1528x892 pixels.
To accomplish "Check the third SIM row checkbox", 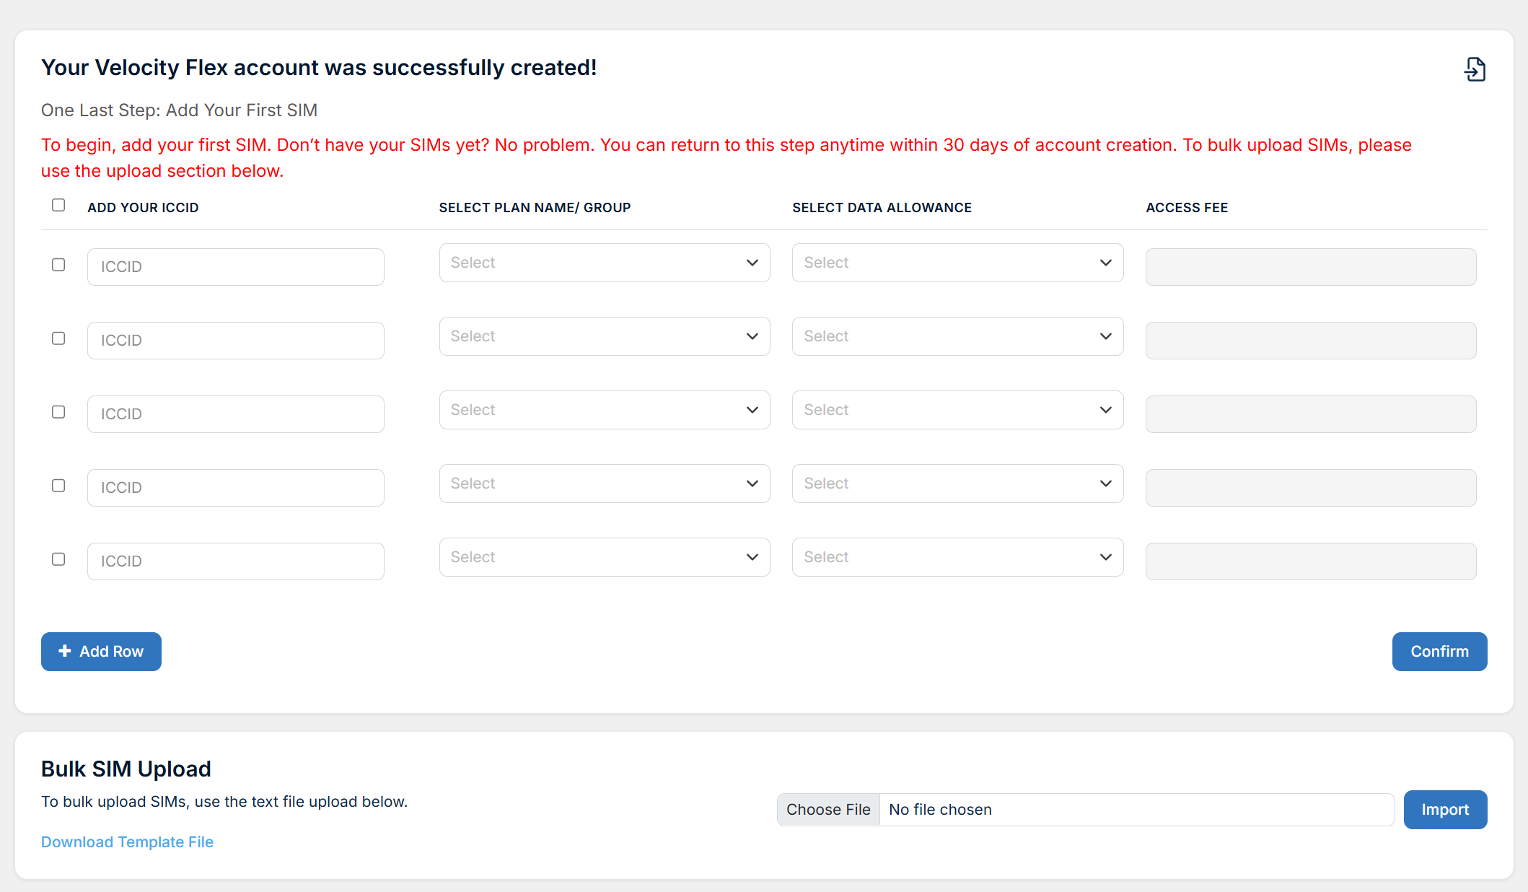I will [58, 412].
